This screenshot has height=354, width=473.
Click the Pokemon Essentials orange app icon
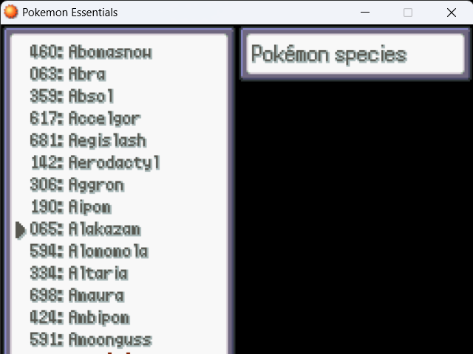(x=11, y=12)
